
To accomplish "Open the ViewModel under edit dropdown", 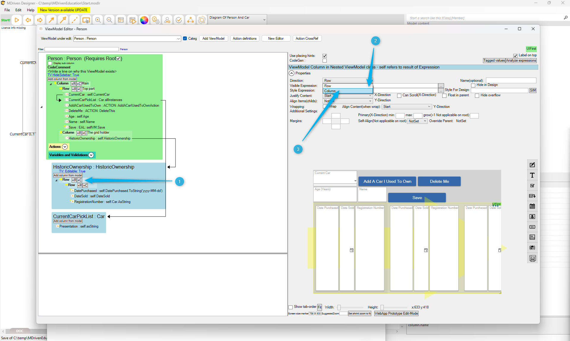I will (x=178, y=39).
